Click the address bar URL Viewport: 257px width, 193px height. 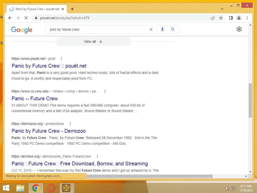point(65,18)
